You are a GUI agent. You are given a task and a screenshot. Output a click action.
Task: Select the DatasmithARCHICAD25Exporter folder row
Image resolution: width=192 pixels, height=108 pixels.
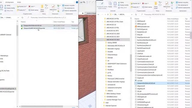pyautogui.click(x=49, y=28)
